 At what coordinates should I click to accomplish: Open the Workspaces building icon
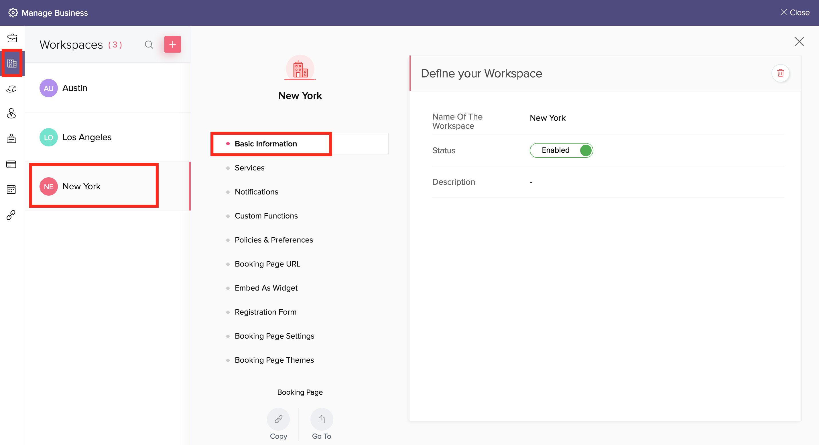click(12, 63)
